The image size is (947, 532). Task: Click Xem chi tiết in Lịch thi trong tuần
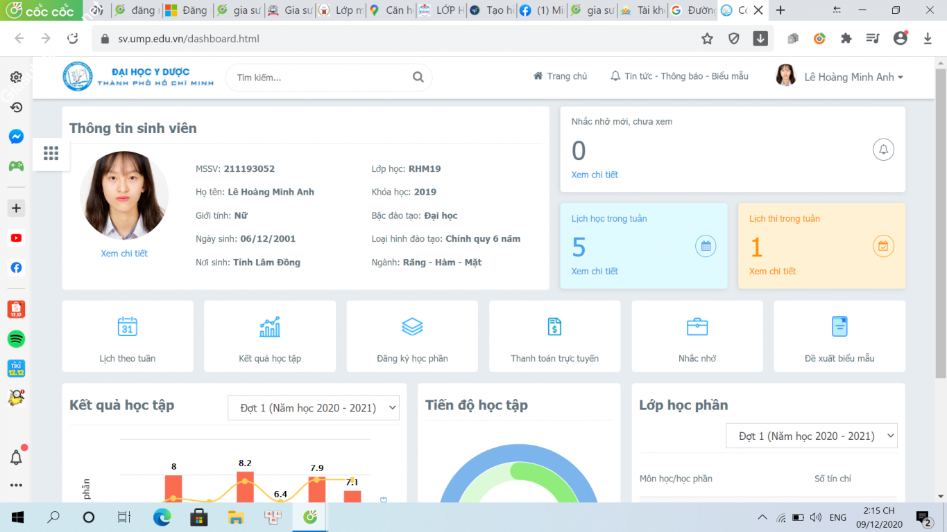[772, 272]
